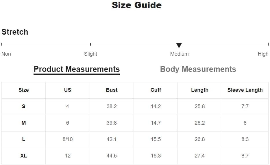Click the 8/10 US size cell
Image resolution: width=270 pixels, height=165 pixels.
tap(68, 139)
